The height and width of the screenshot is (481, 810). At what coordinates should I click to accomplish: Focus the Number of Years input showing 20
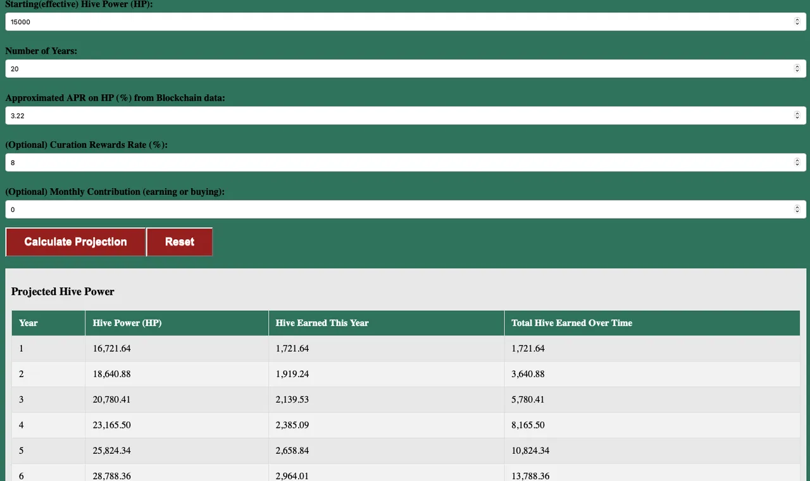tap(406, 68)
